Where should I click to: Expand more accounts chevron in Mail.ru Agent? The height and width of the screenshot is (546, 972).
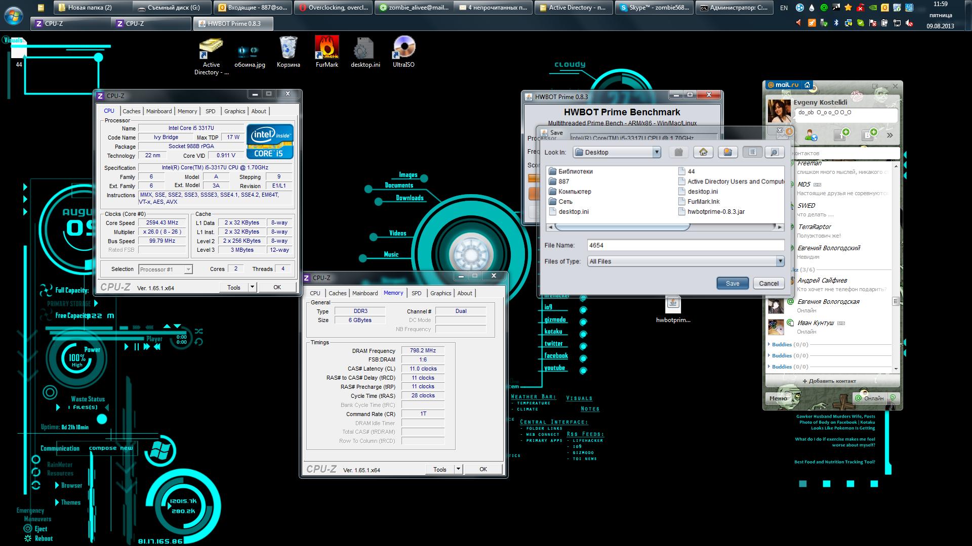tap(889, 135)
